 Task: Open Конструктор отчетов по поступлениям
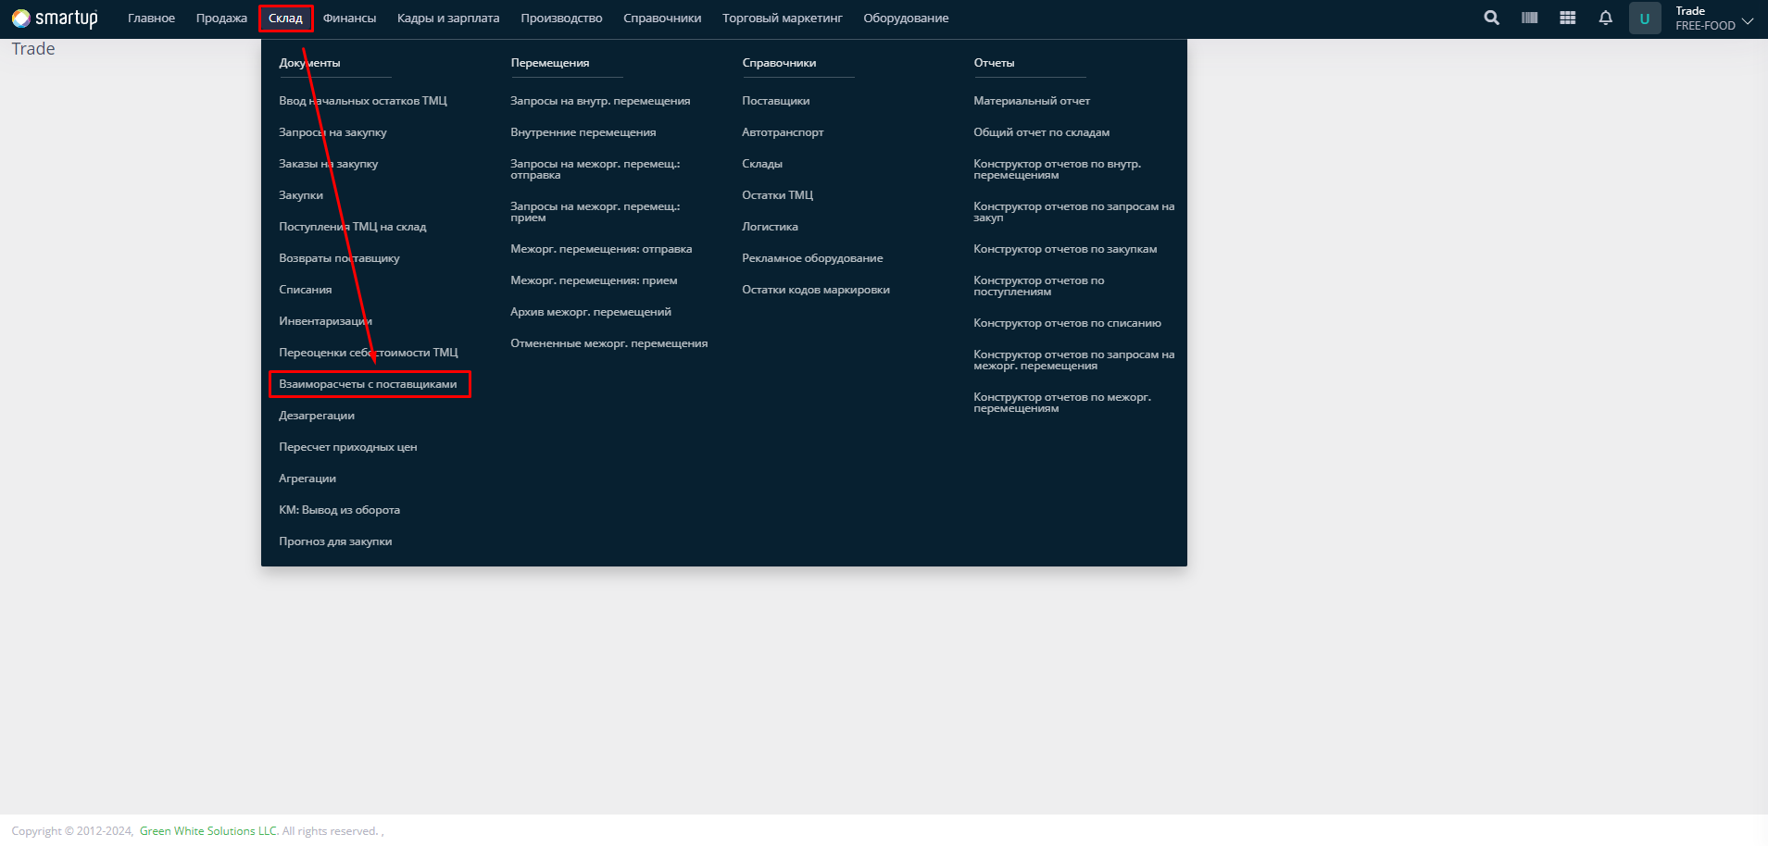[x=1038, y=286]
